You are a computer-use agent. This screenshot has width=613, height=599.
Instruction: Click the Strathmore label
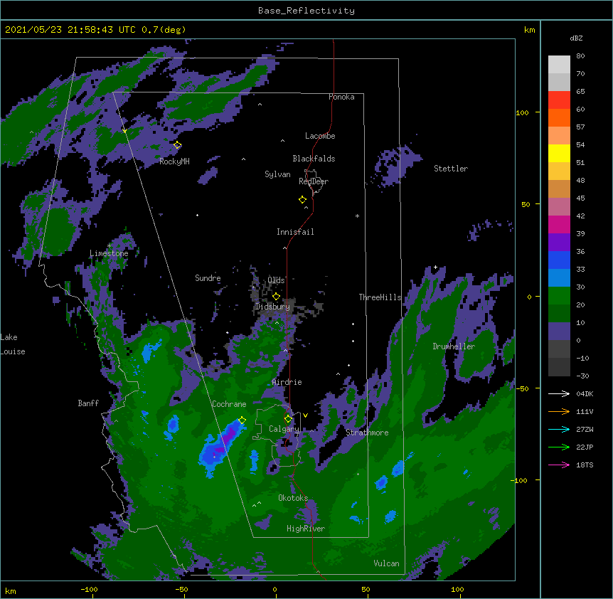367,433
